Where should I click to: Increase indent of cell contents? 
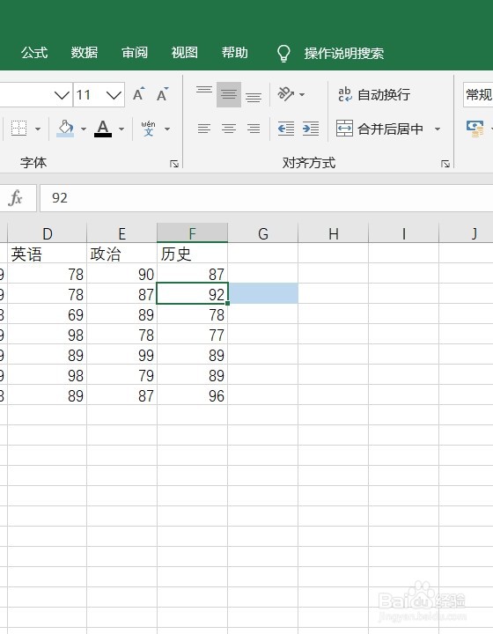tap(311, 129)
